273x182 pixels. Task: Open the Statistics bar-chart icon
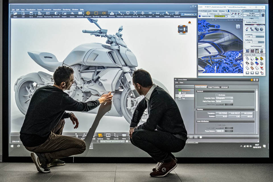tap(112, 13)
